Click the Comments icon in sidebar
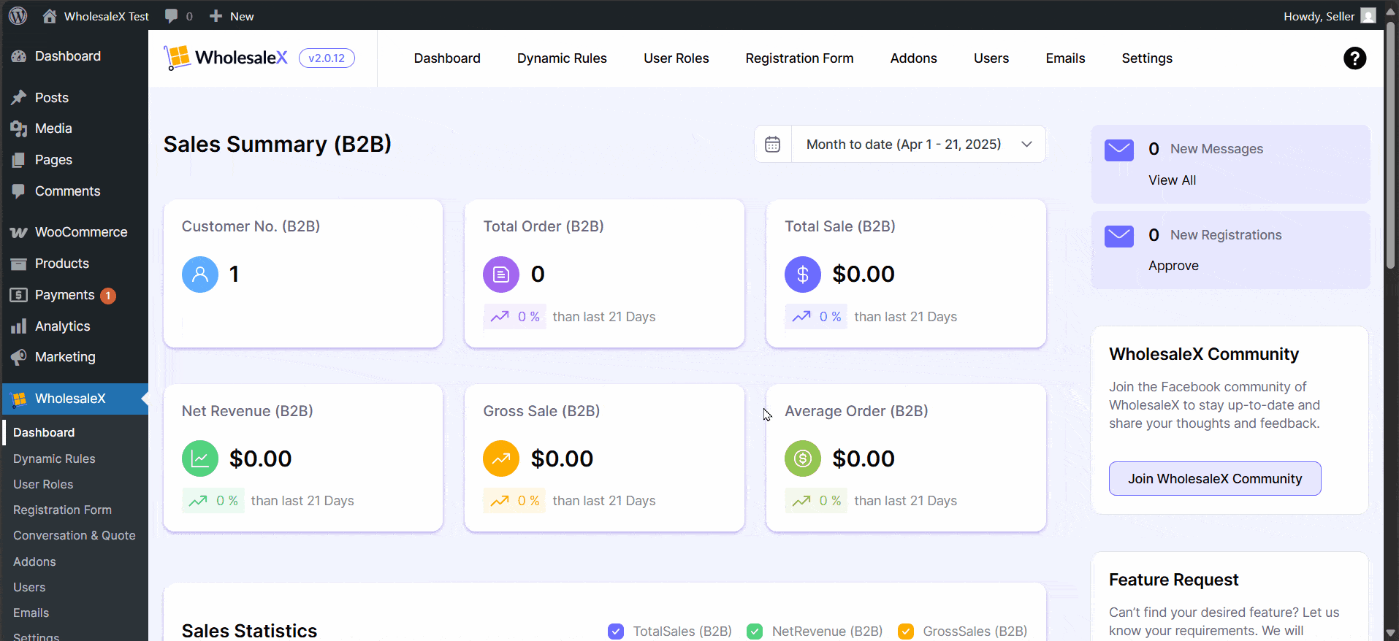This screenshot has width=1399, height=641. [19, 191]
